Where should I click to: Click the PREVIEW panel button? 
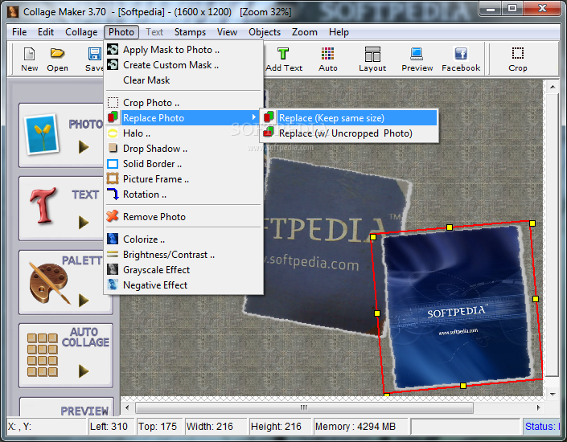(x=67, y=407)
